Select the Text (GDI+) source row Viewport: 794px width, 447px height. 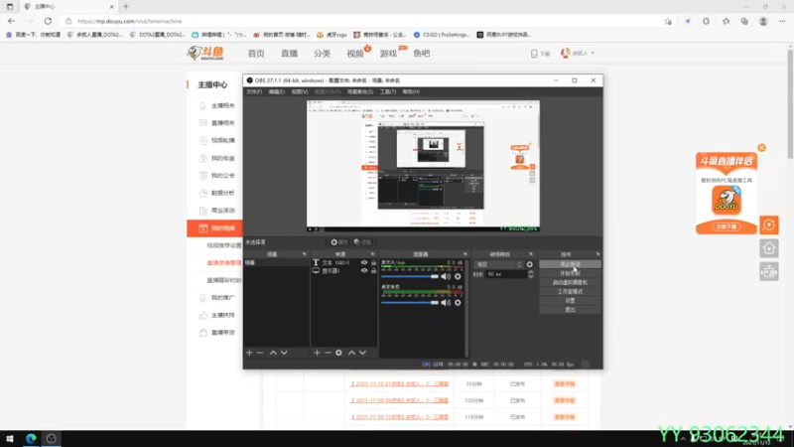click(x=343, y=262)
